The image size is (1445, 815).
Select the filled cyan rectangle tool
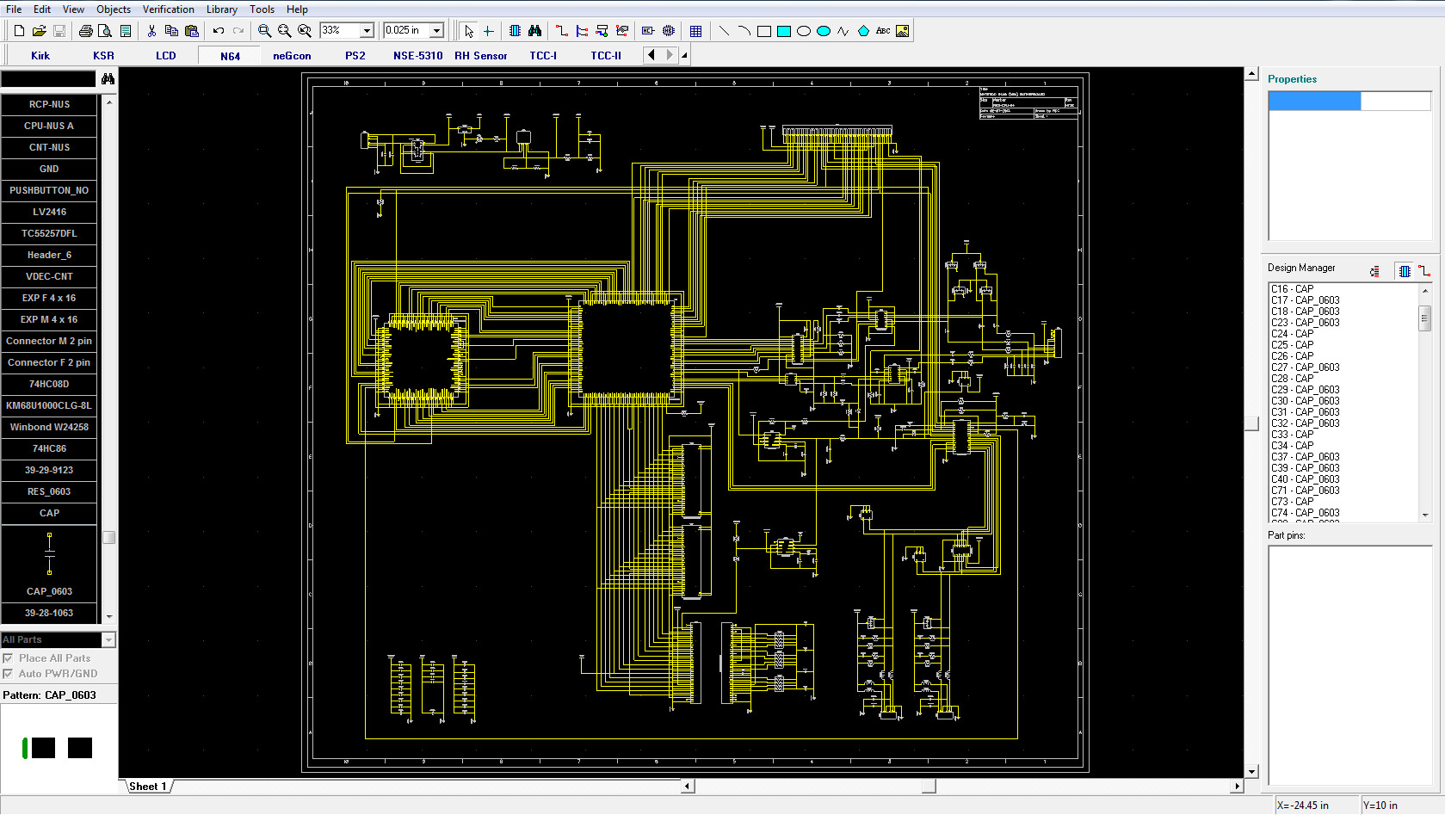784,31
